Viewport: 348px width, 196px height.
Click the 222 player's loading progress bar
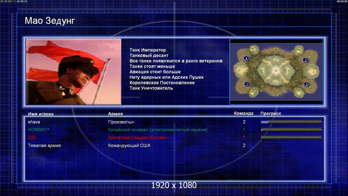click(x=291, y=138)
